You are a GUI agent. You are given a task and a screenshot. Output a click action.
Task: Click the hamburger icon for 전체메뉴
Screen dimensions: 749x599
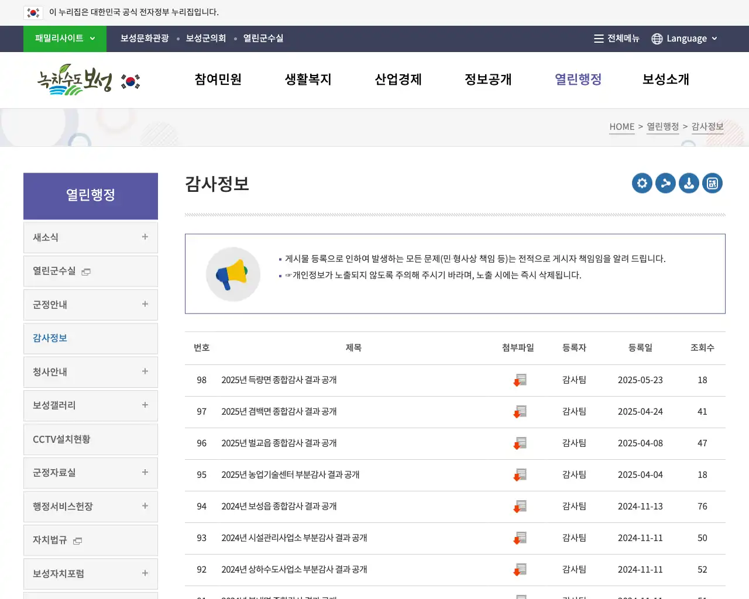[x=599, y=39]
